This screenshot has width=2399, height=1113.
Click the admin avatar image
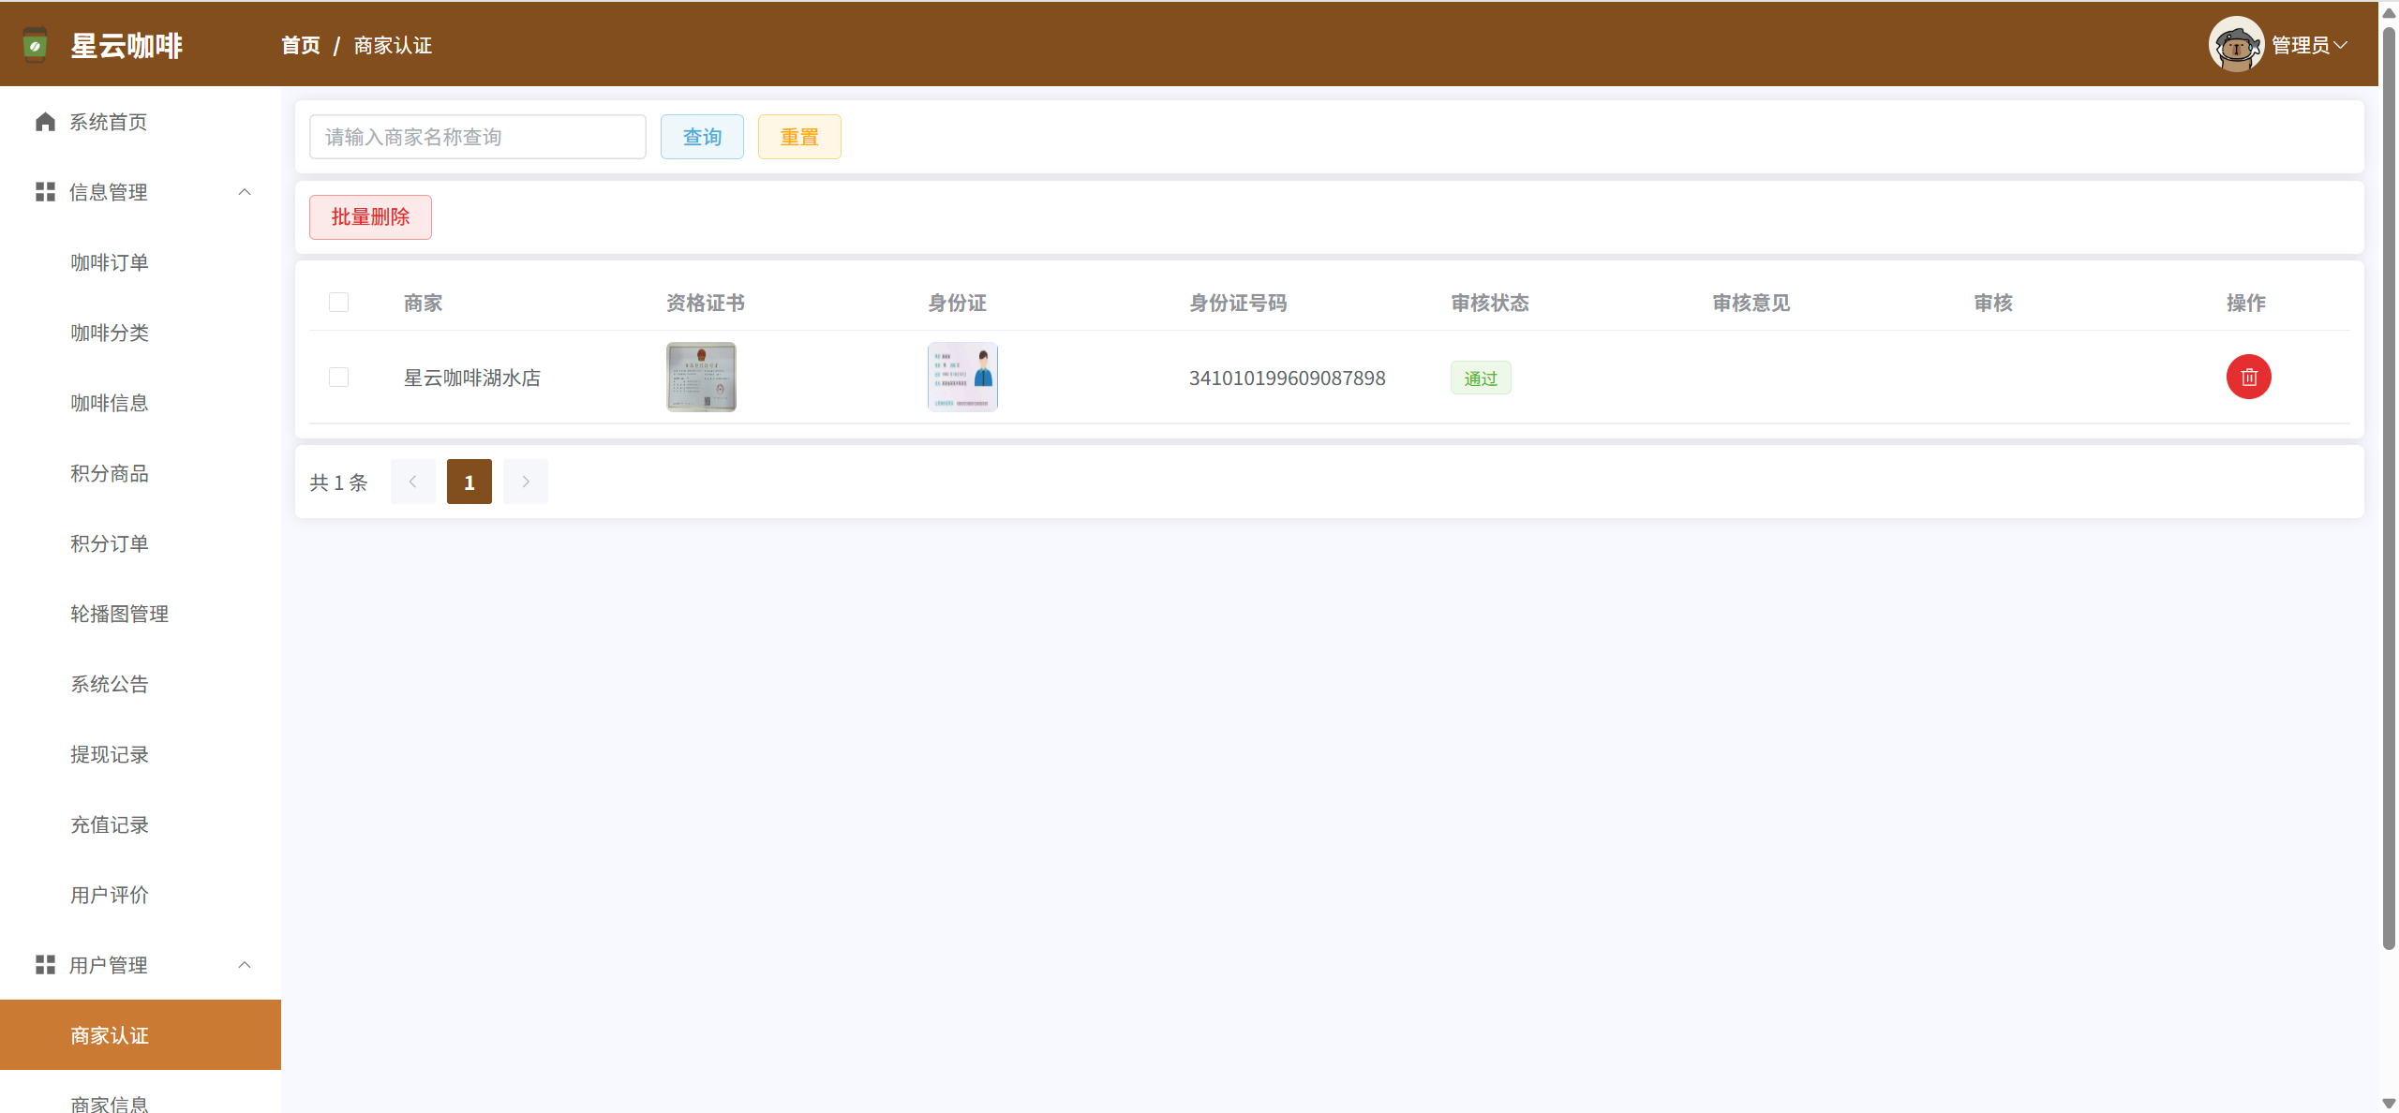(2235, 44)
